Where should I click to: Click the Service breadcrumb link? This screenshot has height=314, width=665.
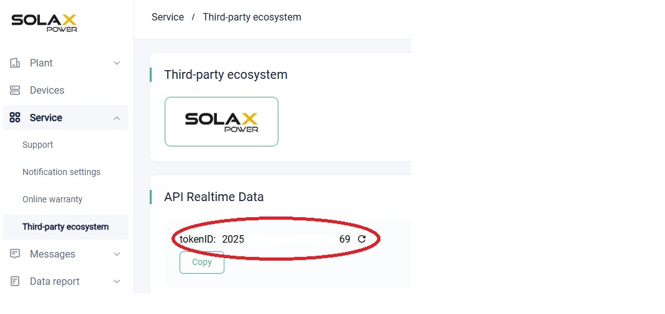168,17
